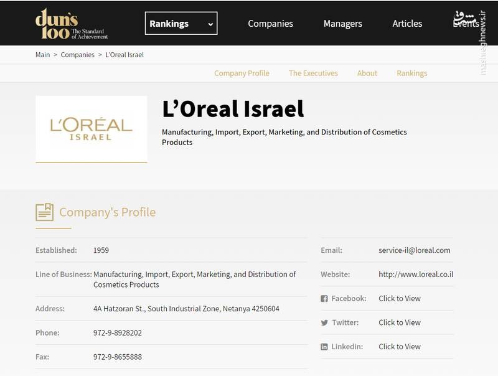
Task: Click the Twitter bird icon
Action: click(324, 322)
